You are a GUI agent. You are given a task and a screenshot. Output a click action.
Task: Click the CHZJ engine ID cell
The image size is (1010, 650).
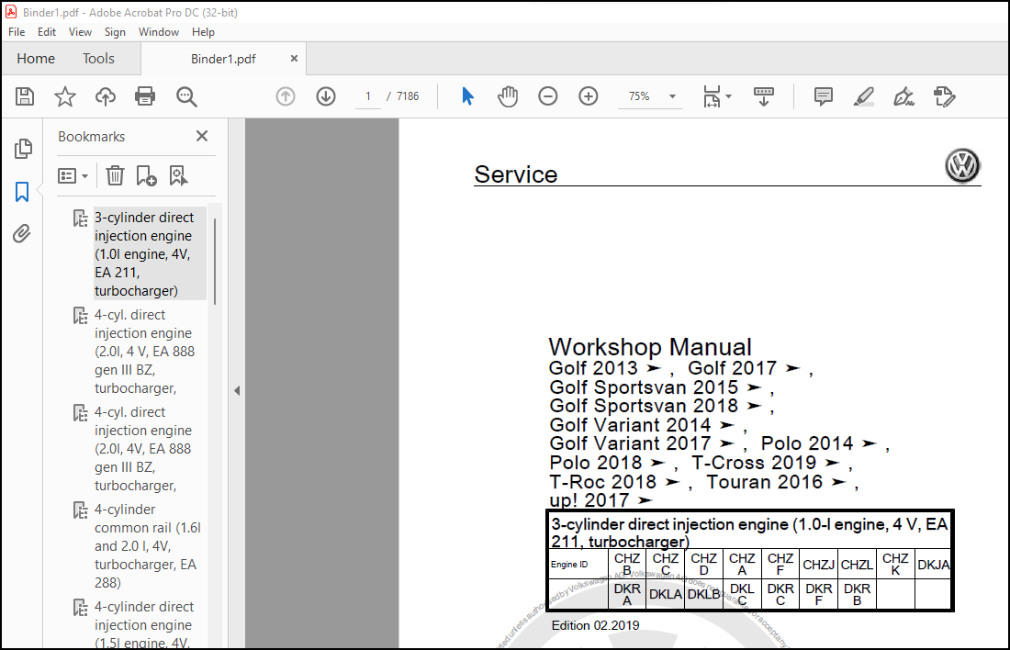819,565
